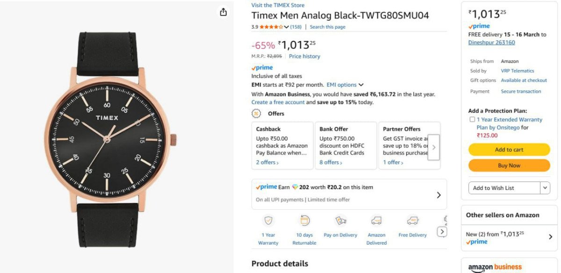Click the 1 Year Warranty shield icon
This screenshot has height=273, width=561.
pos(268,221)
